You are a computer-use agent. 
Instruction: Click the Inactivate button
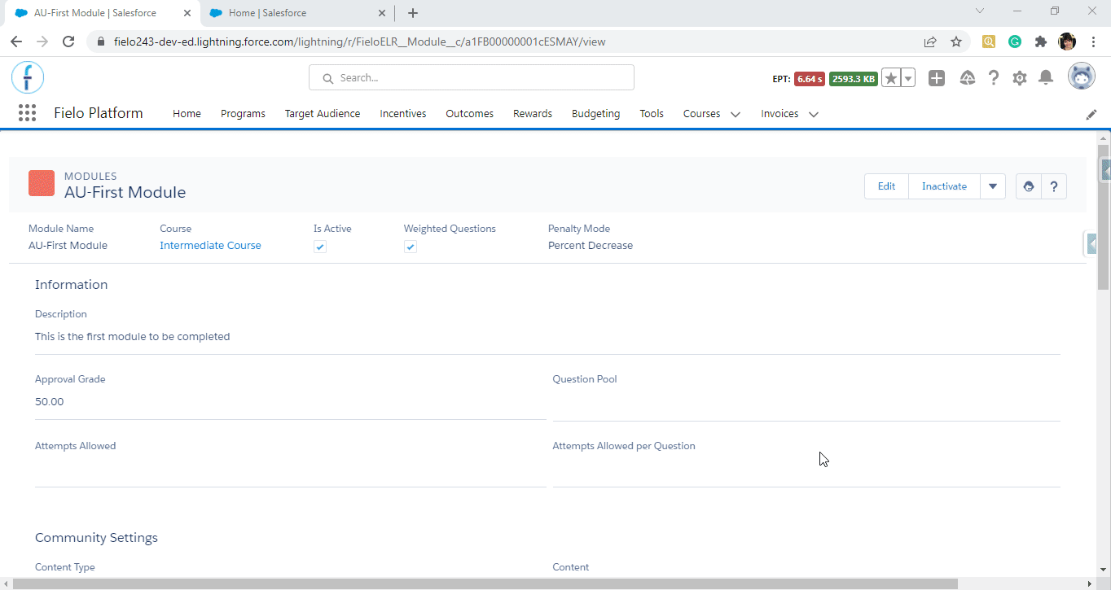pos(944,186)
